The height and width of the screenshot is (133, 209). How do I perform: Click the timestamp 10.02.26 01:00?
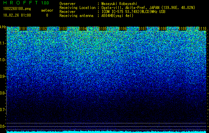(17, 15)
